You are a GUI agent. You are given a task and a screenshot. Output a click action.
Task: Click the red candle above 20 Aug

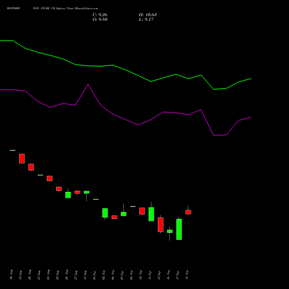(x=31, y=167)
